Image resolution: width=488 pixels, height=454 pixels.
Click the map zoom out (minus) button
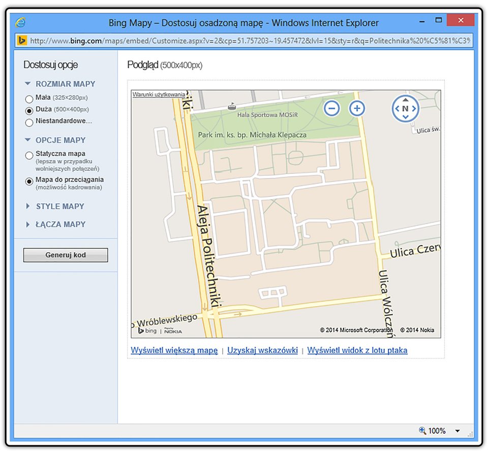(x=332, y=108)
